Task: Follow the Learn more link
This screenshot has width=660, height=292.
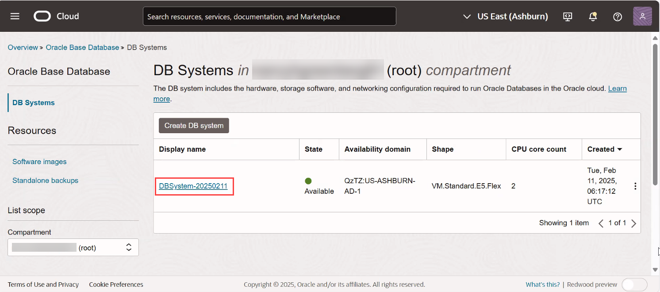Action: (x=618, y=88)
